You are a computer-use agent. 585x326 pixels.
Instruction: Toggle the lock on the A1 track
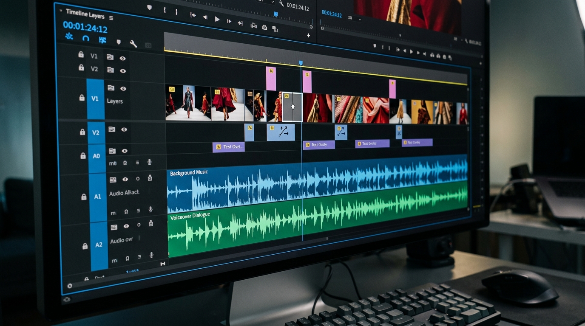coord(84,197)
